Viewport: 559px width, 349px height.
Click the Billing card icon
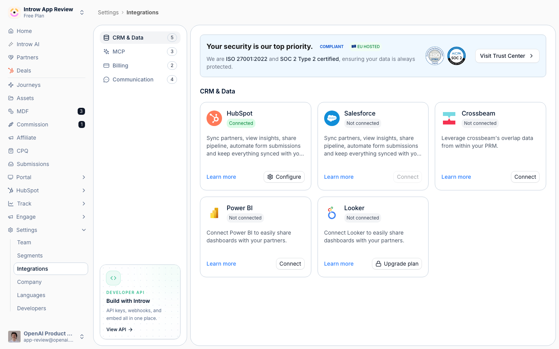point(106,66)
